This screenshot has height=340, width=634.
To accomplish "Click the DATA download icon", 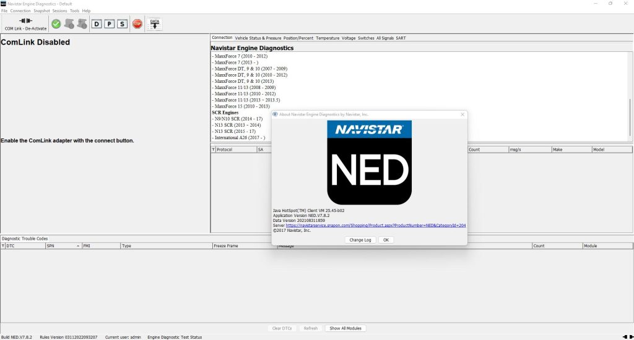I will 154,24.
